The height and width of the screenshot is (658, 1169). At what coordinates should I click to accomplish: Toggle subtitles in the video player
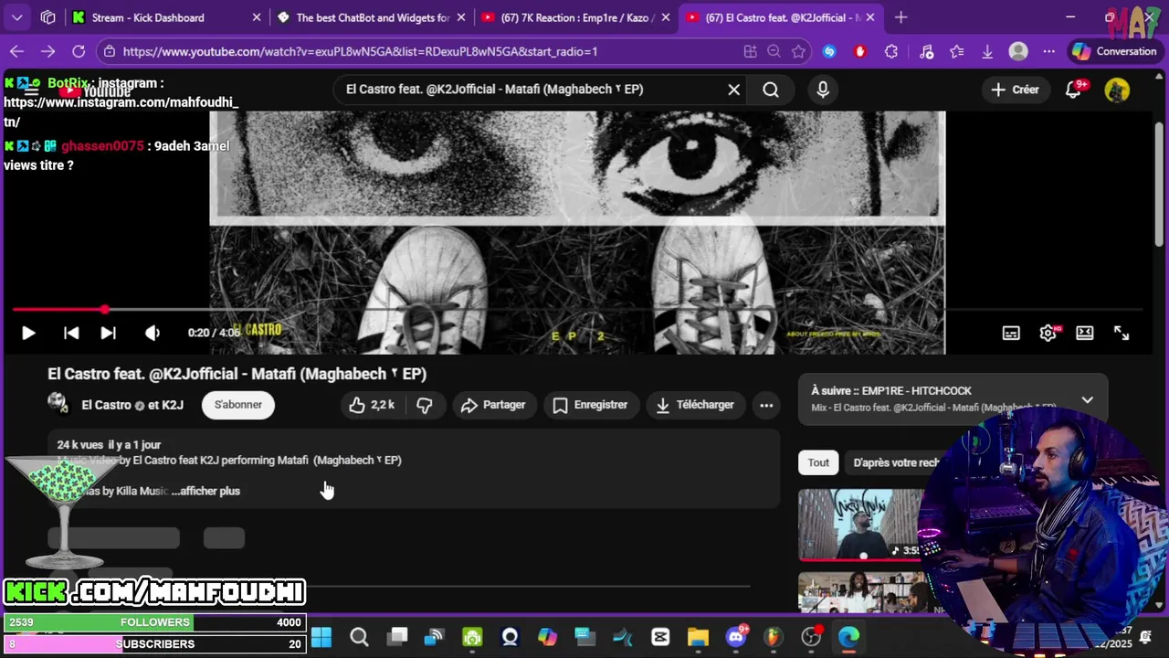point(1011,334)
